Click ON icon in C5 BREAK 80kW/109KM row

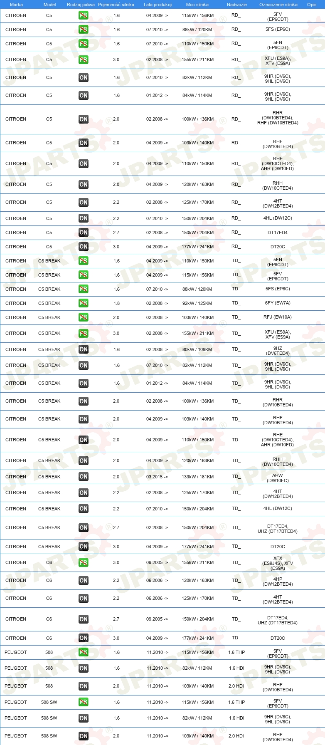[x=84, y=349]
